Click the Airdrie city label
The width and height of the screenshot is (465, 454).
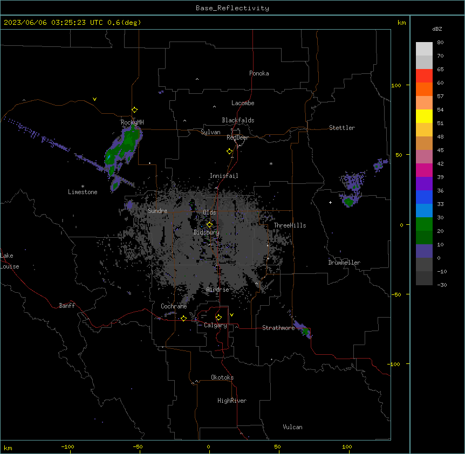click(x=217, y=290)
